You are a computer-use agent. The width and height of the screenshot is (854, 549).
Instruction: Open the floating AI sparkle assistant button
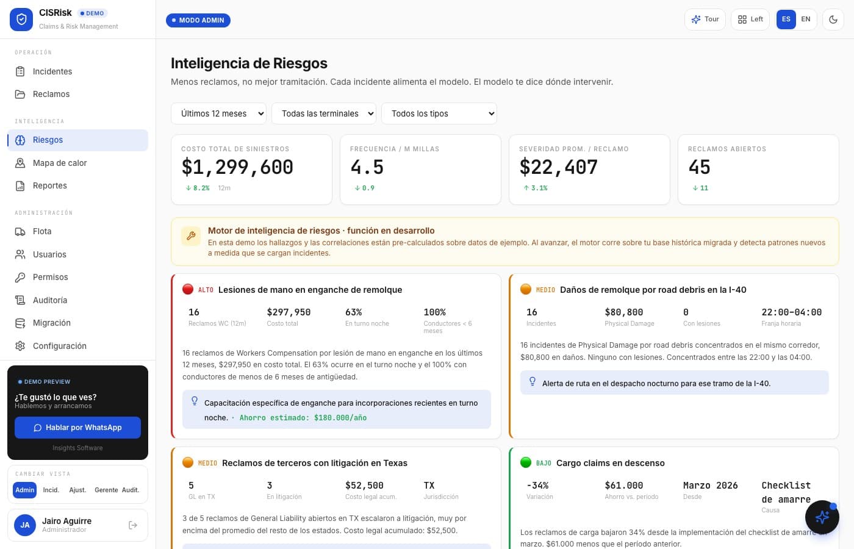tap(822, 517)
